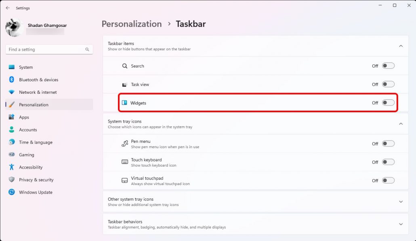The image size is (416, 241).
Task: Enable the Widgets toggle switch
Action: 388,103
